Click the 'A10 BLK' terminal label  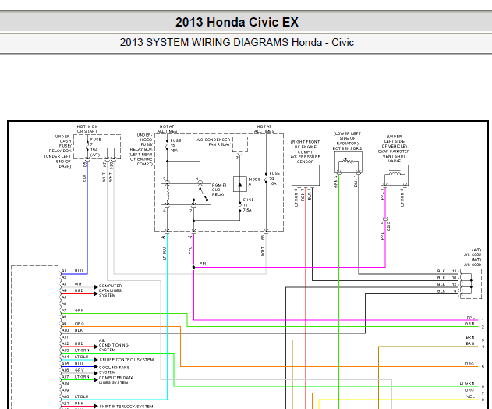73,330
